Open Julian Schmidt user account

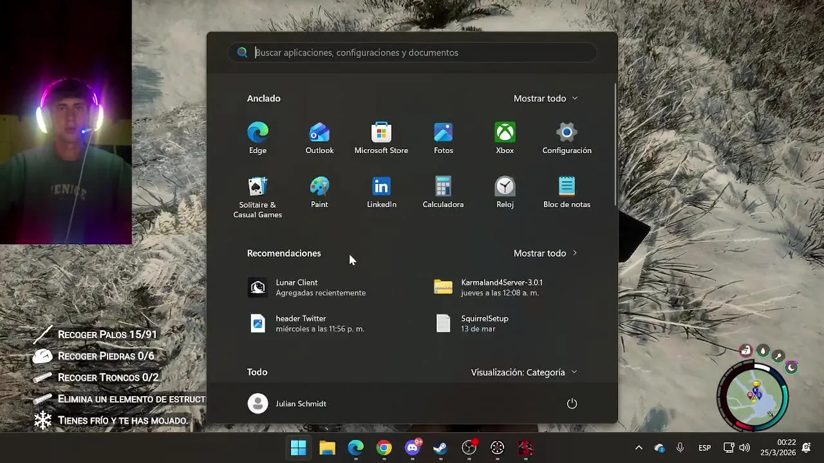pos(288,404)
